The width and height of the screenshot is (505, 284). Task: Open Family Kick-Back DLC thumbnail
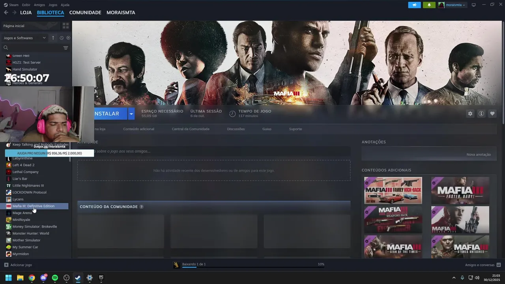click(393, 191)
